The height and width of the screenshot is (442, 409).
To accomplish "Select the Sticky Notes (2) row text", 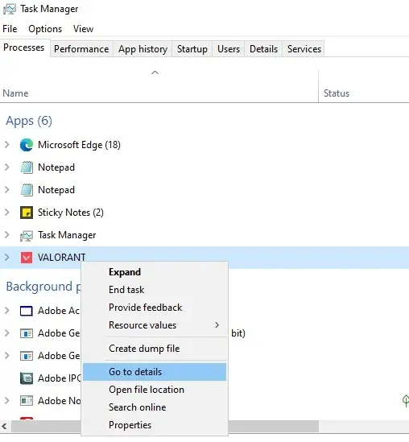I will click(x=71, y=213).
